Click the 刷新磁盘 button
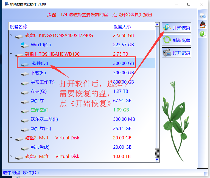The width and height of the screenshot is (210, 178). [177, 40]
